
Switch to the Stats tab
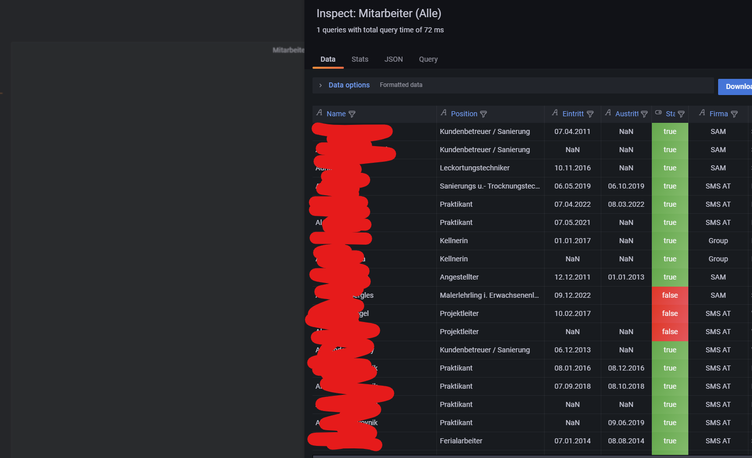coord(360,59)
